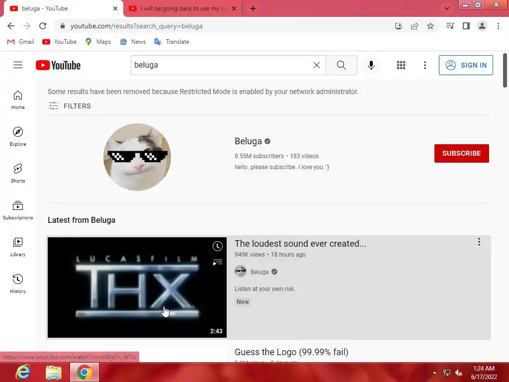The width and height of the screenshot is (509, 382).
Task: Open Library in the sidebar
Action: click(18, 247)
